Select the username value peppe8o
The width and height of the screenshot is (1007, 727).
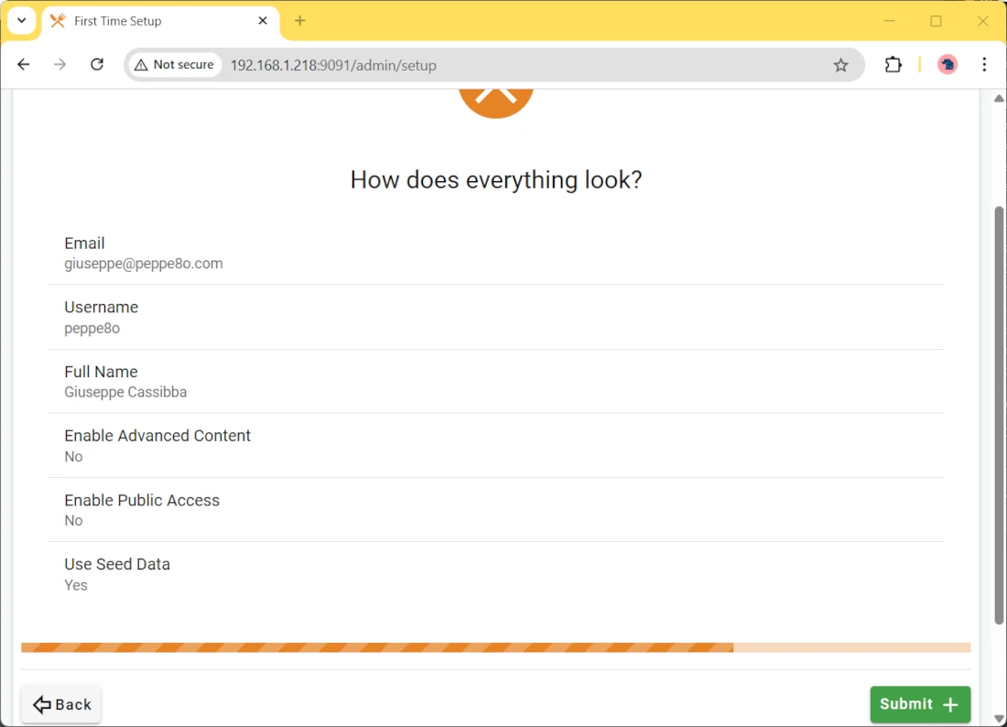click(x=92, y=328)
